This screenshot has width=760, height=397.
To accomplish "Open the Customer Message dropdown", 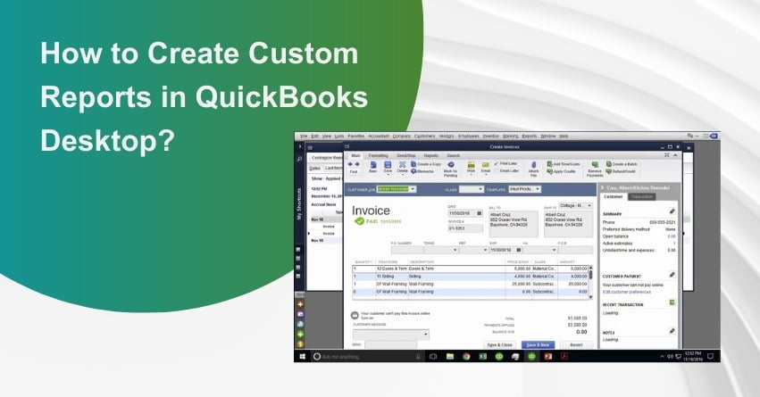I will pos(426,335).
